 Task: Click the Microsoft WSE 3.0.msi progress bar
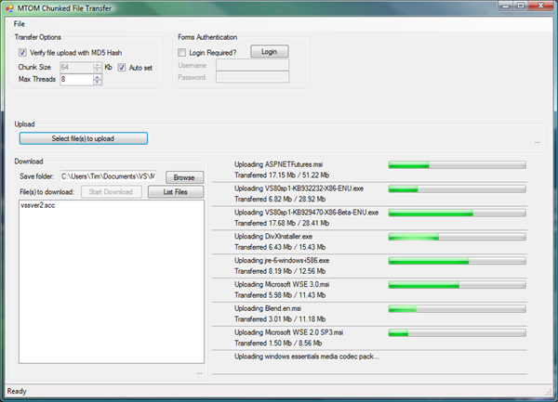458,285
